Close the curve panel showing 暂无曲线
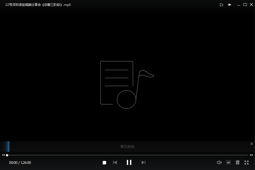Viewport: 255px width, 170px height. [252, 144]
